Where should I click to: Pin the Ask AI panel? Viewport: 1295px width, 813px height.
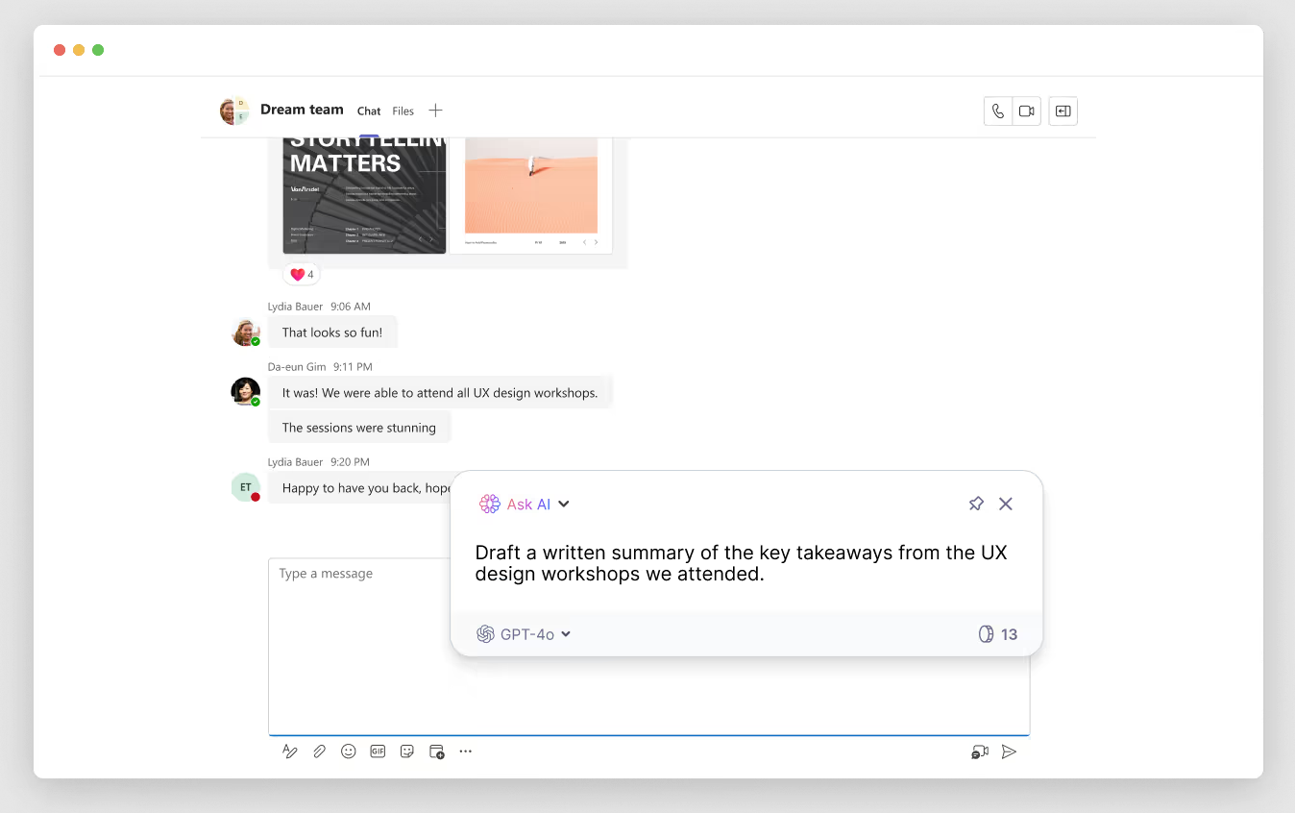point(976,504)
